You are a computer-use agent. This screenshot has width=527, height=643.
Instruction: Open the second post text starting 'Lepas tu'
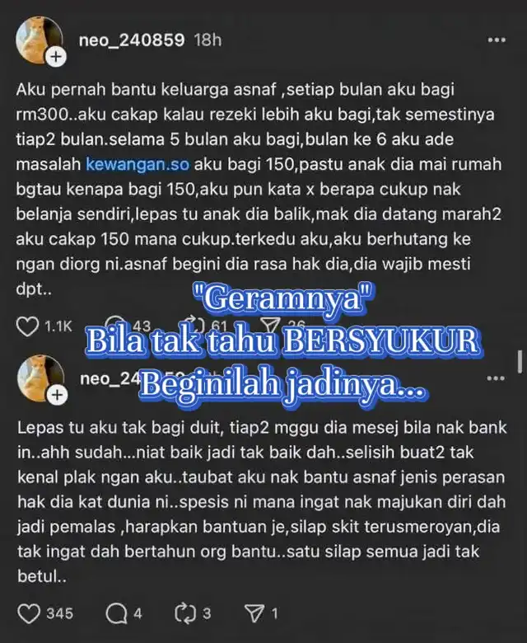click(262, 502)
